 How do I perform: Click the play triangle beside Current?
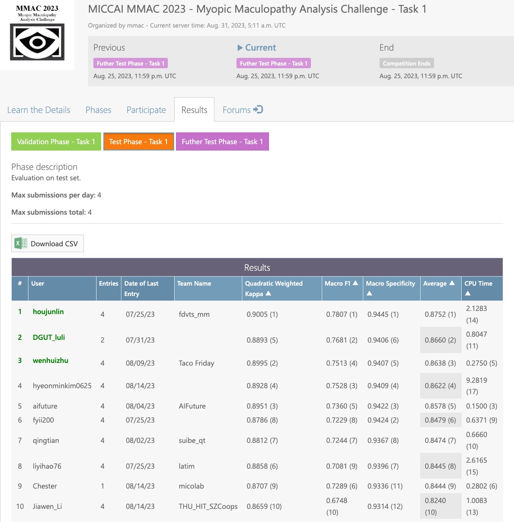coord(240,47)
